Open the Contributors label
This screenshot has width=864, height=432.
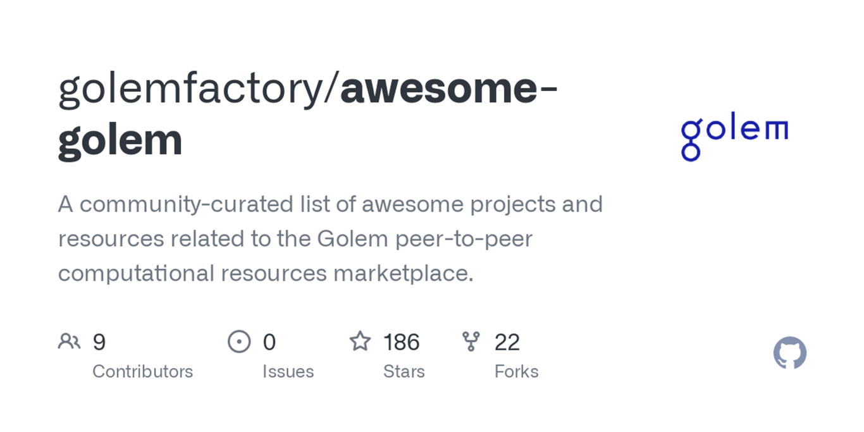(x=142, y=371)
